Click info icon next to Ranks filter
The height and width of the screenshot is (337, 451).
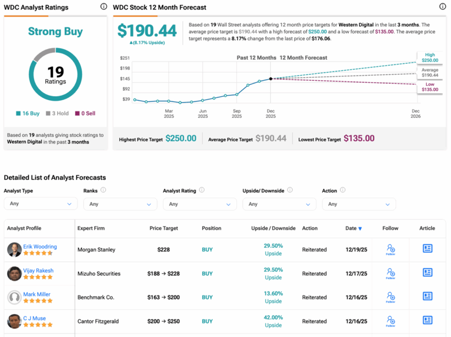tap(103, 190)
